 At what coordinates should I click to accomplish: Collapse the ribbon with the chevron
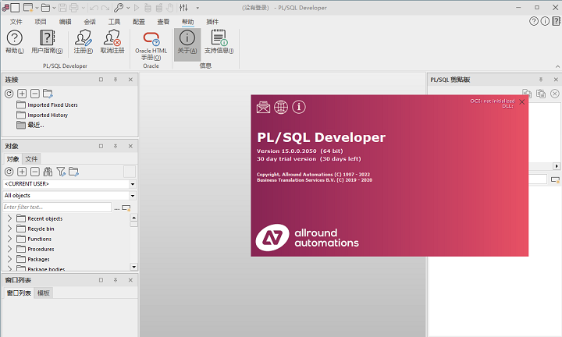click(557, 66)
